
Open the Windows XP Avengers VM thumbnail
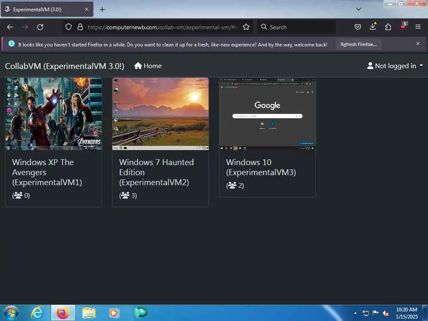click(53, 114)
